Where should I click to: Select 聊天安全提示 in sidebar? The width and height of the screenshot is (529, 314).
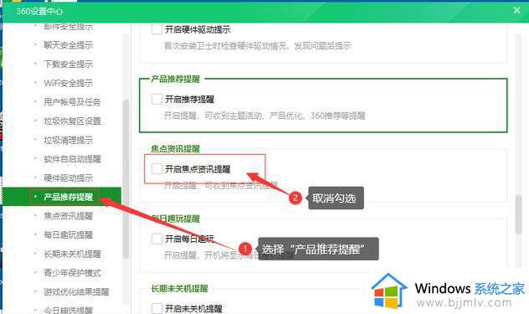(68, 45)
